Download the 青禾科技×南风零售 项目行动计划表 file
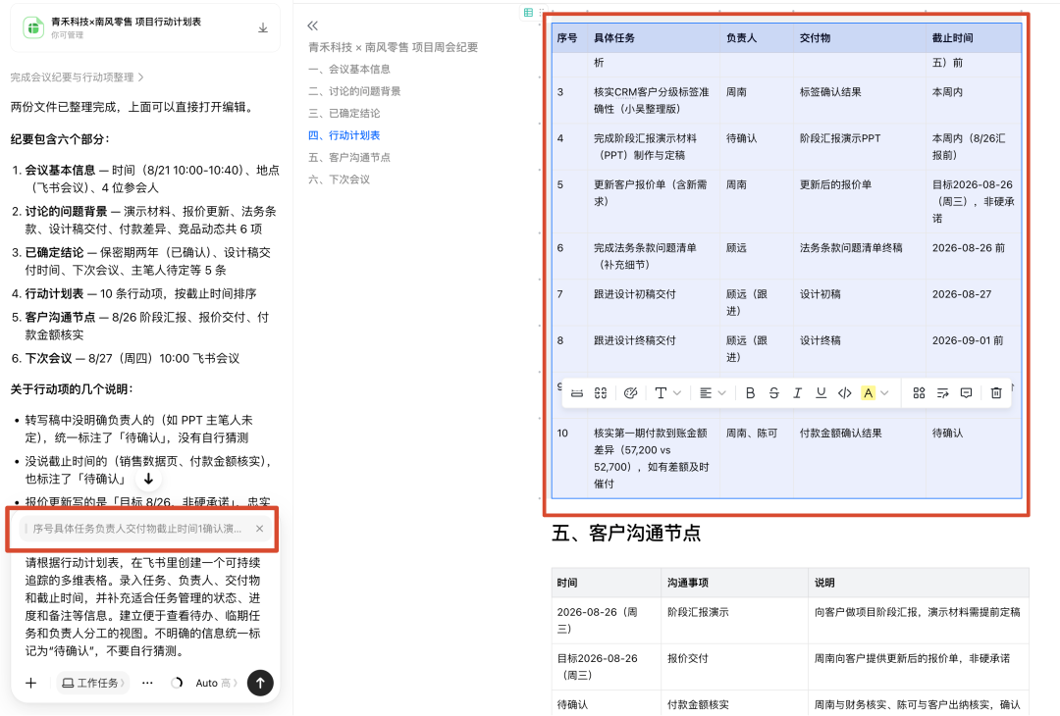This screenshot has height=716, width=1060. pos(263,27)
